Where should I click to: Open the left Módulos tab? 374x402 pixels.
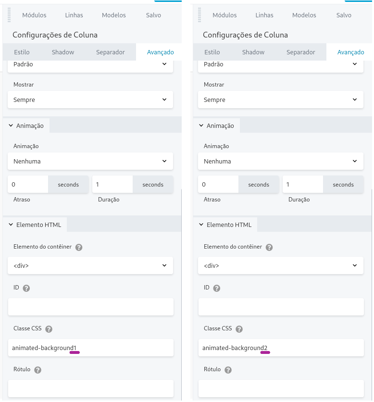pos(34,15)
